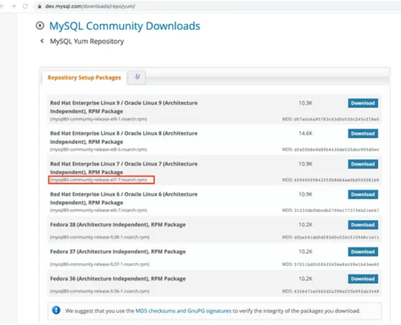
Task: Download the Fedora 37 RPM package
Action: [x=363, y=252]
